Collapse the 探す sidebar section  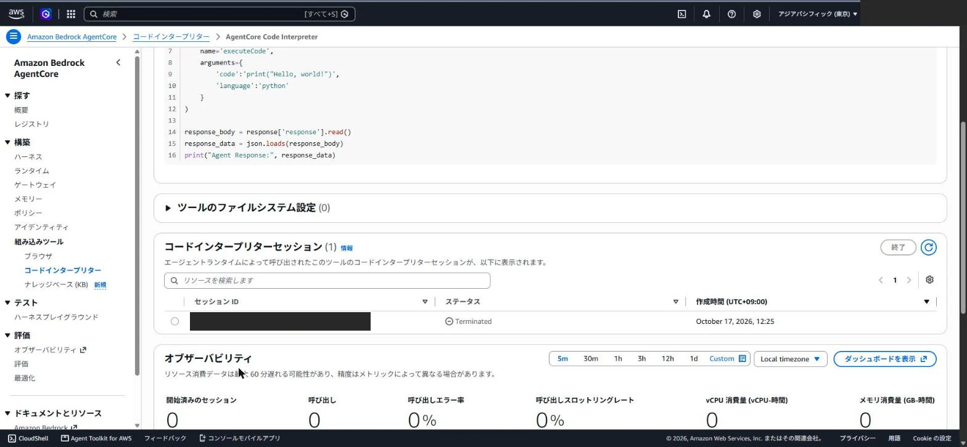7,95
